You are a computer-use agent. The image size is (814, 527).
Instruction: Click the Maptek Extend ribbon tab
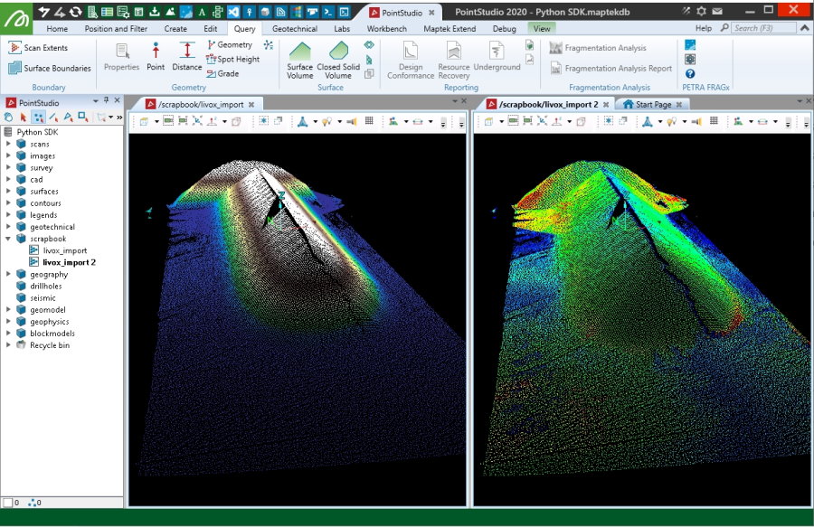coord(449,29)
